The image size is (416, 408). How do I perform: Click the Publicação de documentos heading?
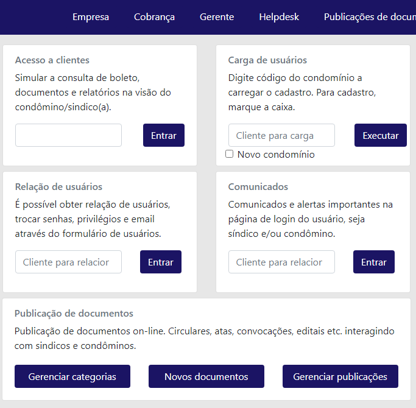(x=74, y=314)
